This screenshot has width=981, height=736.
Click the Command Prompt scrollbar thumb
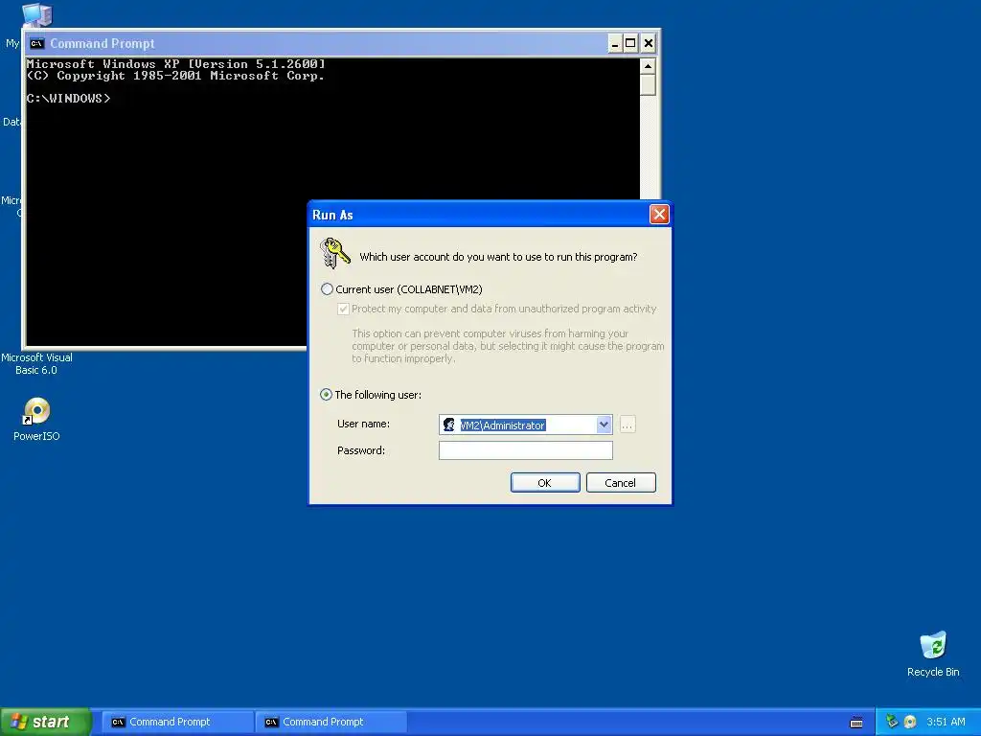pos(649,84)
